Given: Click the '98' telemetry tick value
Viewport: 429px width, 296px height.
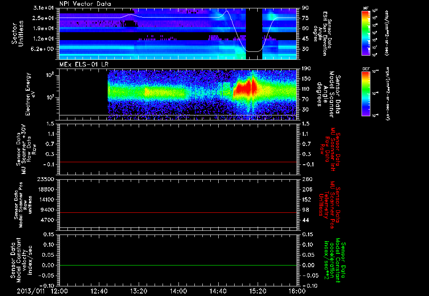Looking at the screenshot, I should pos(305,210).
